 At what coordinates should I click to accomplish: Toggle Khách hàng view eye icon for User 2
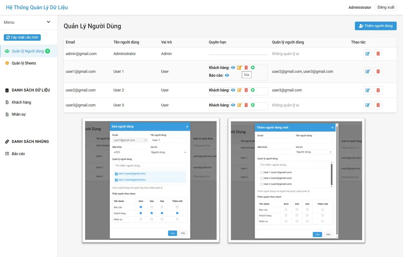click(x=233, y=90)
